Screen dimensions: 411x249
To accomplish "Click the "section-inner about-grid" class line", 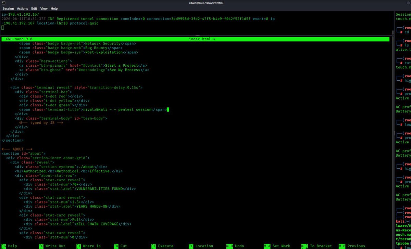I will pyautogui.click(x=48, y=158).
